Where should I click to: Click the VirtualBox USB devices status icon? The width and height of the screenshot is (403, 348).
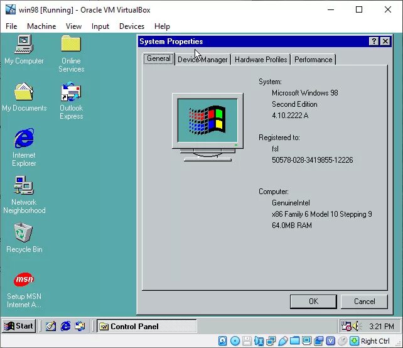(x=282, y=341)
